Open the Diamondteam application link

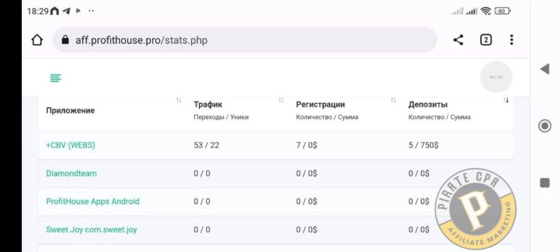pos(71,173)
